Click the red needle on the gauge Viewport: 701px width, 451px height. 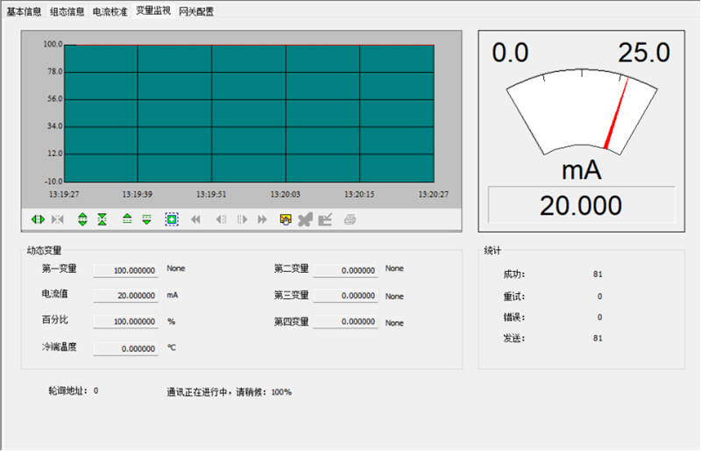click(617, 113)
